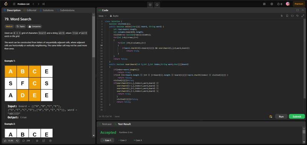Open the settings gear icon
Screen dimensions: 307x145
tap(272, 4)
